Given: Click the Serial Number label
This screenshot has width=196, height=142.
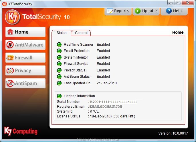Looking at the screenshot, I should click(68, 102).
